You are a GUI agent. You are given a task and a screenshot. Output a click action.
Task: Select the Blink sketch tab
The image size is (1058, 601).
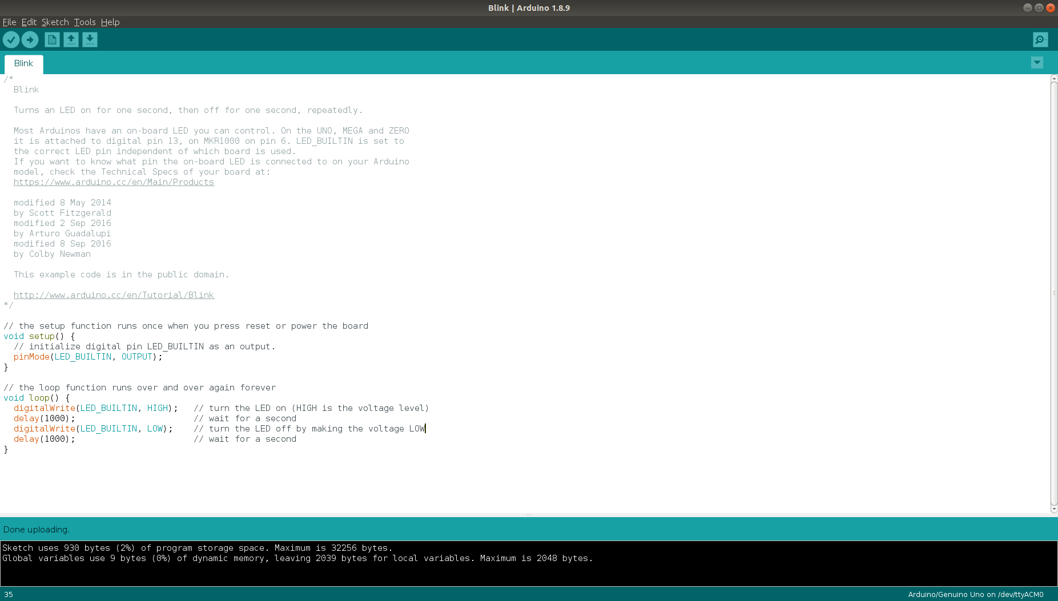click(x=23, y=63)
